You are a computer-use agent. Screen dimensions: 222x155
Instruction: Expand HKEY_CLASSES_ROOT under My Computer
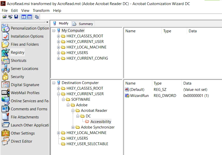point(58,36)
